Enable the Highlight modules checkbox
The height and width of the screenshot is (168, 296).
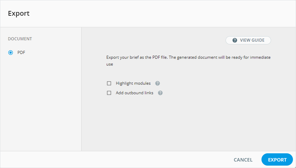(109, 83)
